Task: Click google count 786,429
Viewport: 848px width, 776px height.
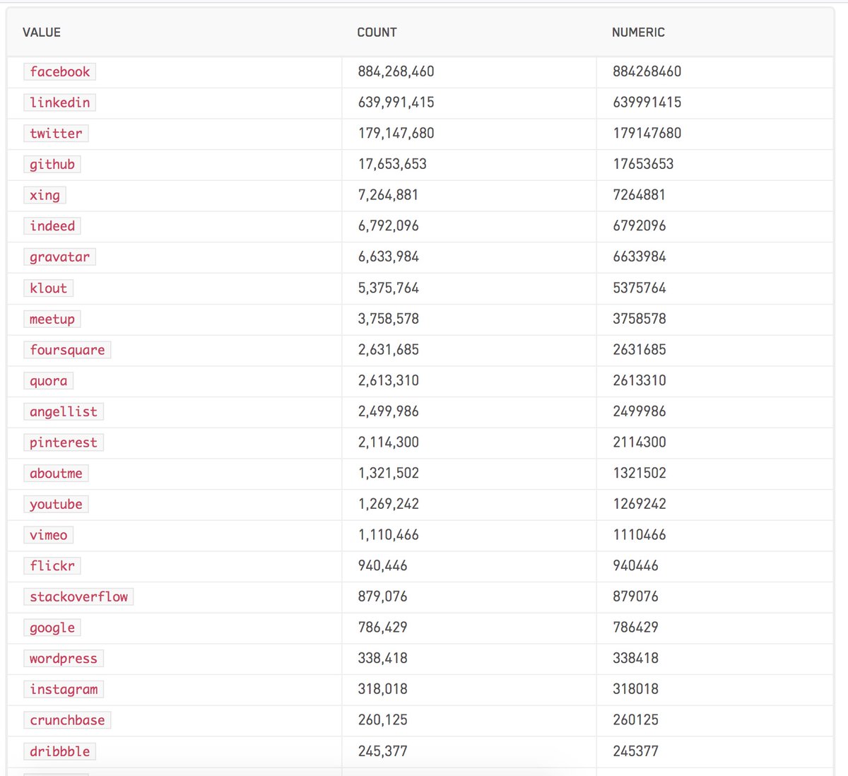Action: pyautogui.click(x=382, y=628)
